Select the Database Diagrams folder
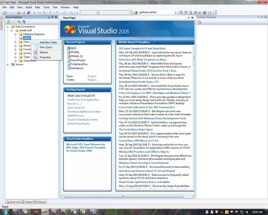Screen dimensions: 268x215 coord(34,34)
